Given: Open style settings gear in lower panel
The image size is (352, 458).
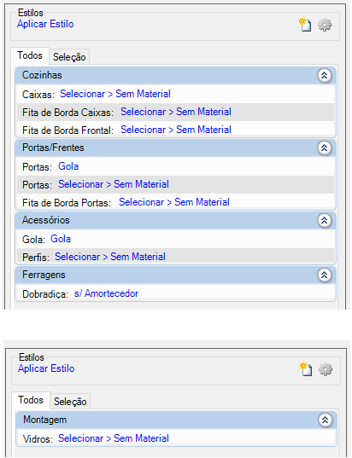Looking at the screenshot, I should [x=326, y=369].
